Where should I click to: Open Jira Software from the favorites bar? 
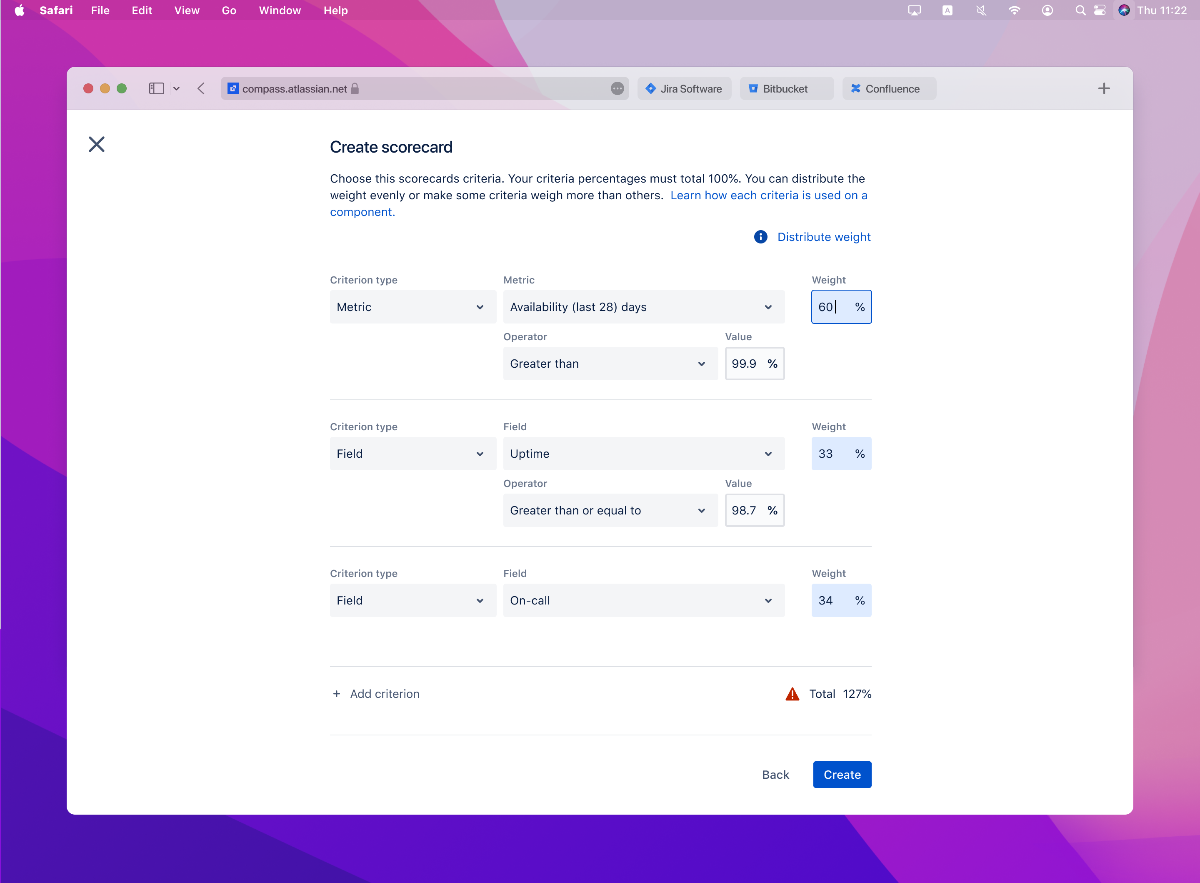(x=684, y=89)
